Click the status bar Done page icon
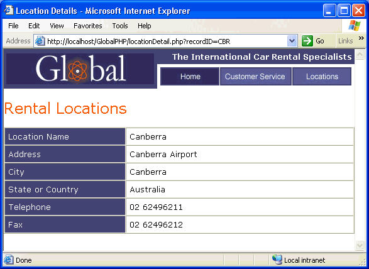 pyautogui.click(x=8, y=260)
